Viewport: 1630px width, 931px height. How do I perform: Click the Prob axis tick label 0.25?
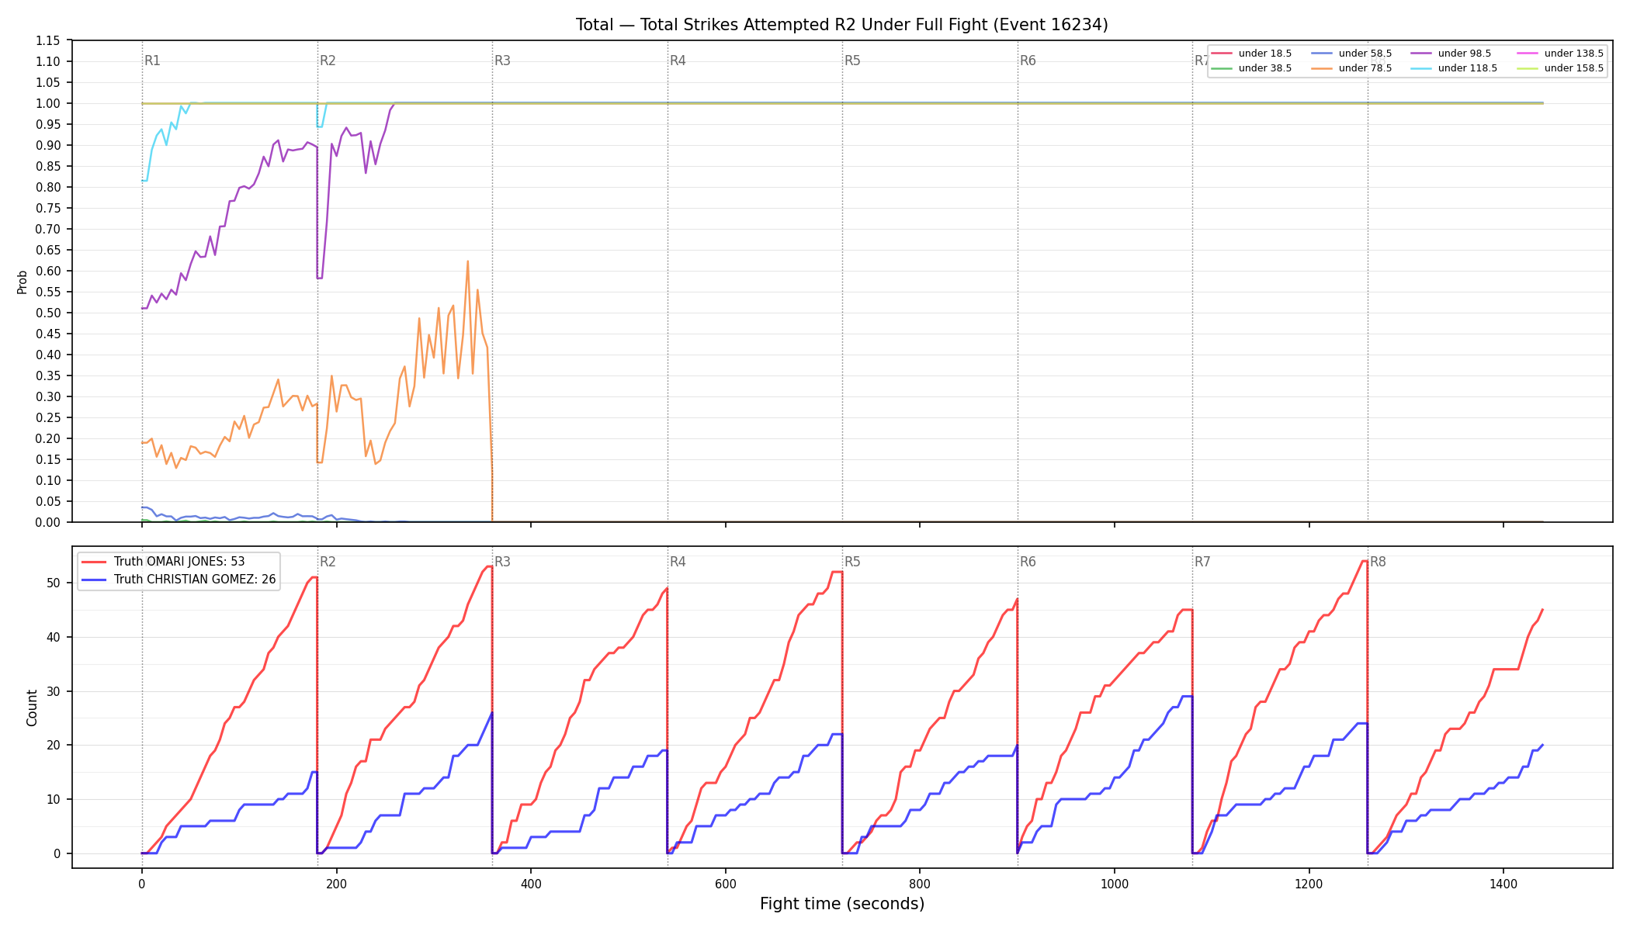(48, 417)
